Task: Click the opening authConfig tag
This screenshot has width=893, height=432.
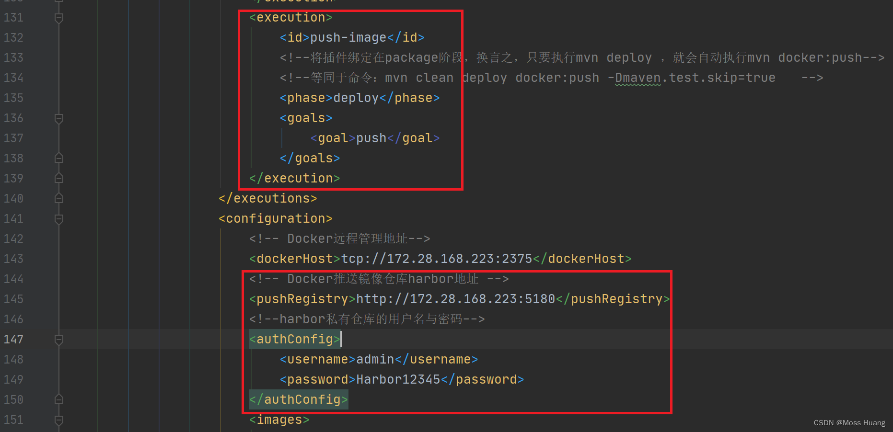Action: point(295,339)
